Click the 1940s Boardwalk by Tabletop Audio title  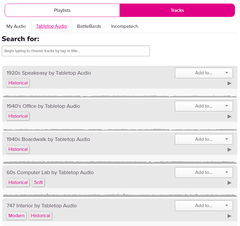[48, 139]
